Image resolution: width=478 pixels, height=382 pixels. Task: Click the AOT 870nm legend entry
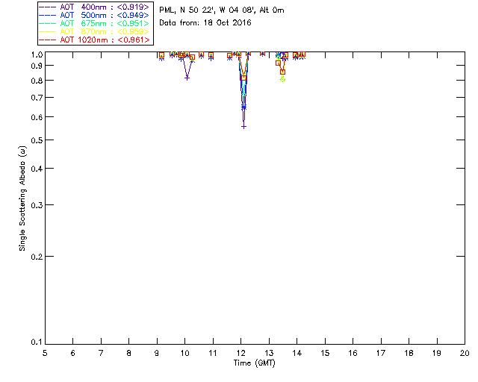coord(94,31)
